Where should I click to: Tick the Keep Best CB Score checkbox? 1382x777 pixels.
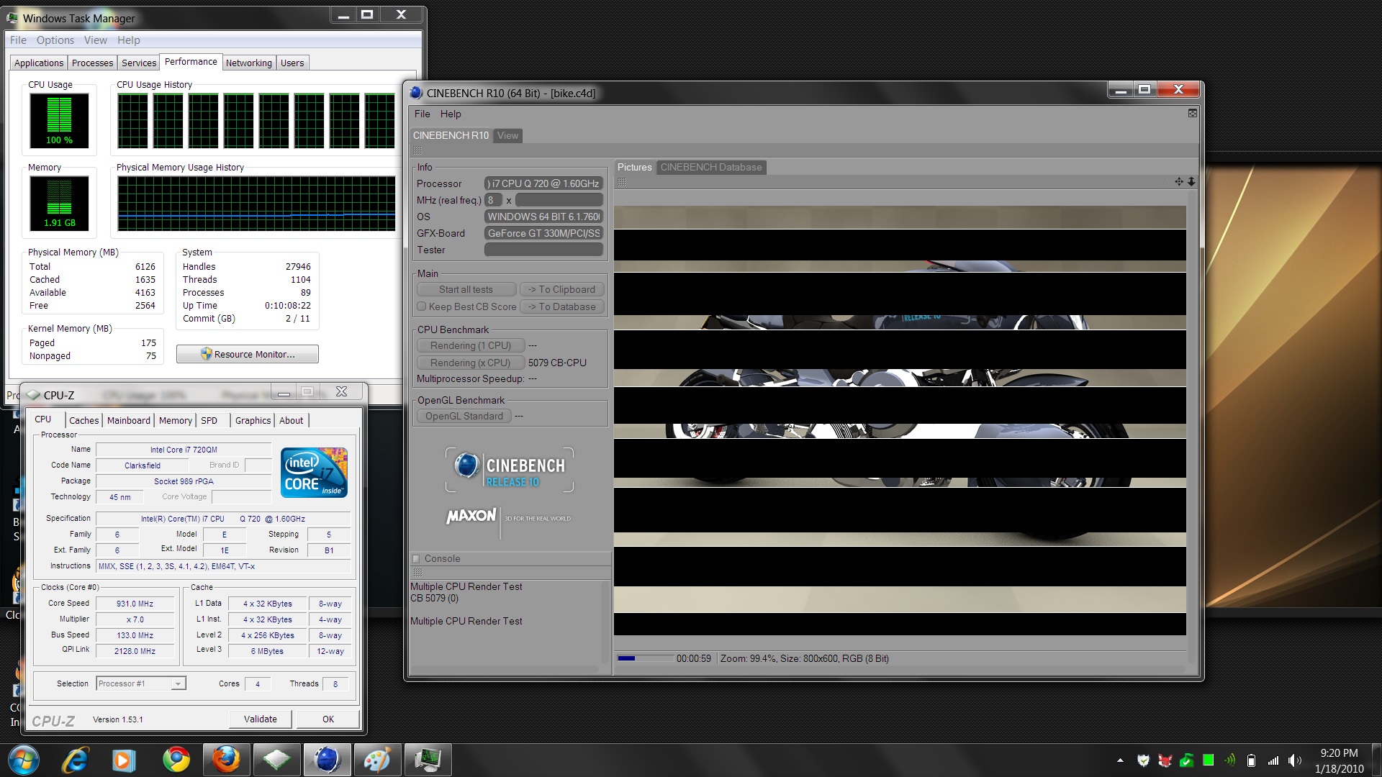pos(422,306)
